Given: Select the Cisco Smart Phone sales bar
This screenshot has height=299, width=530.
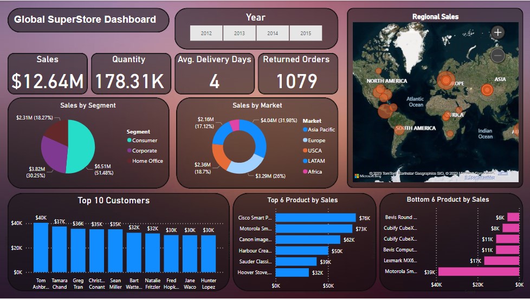Looking at the screenshot, I should [315, 218].
